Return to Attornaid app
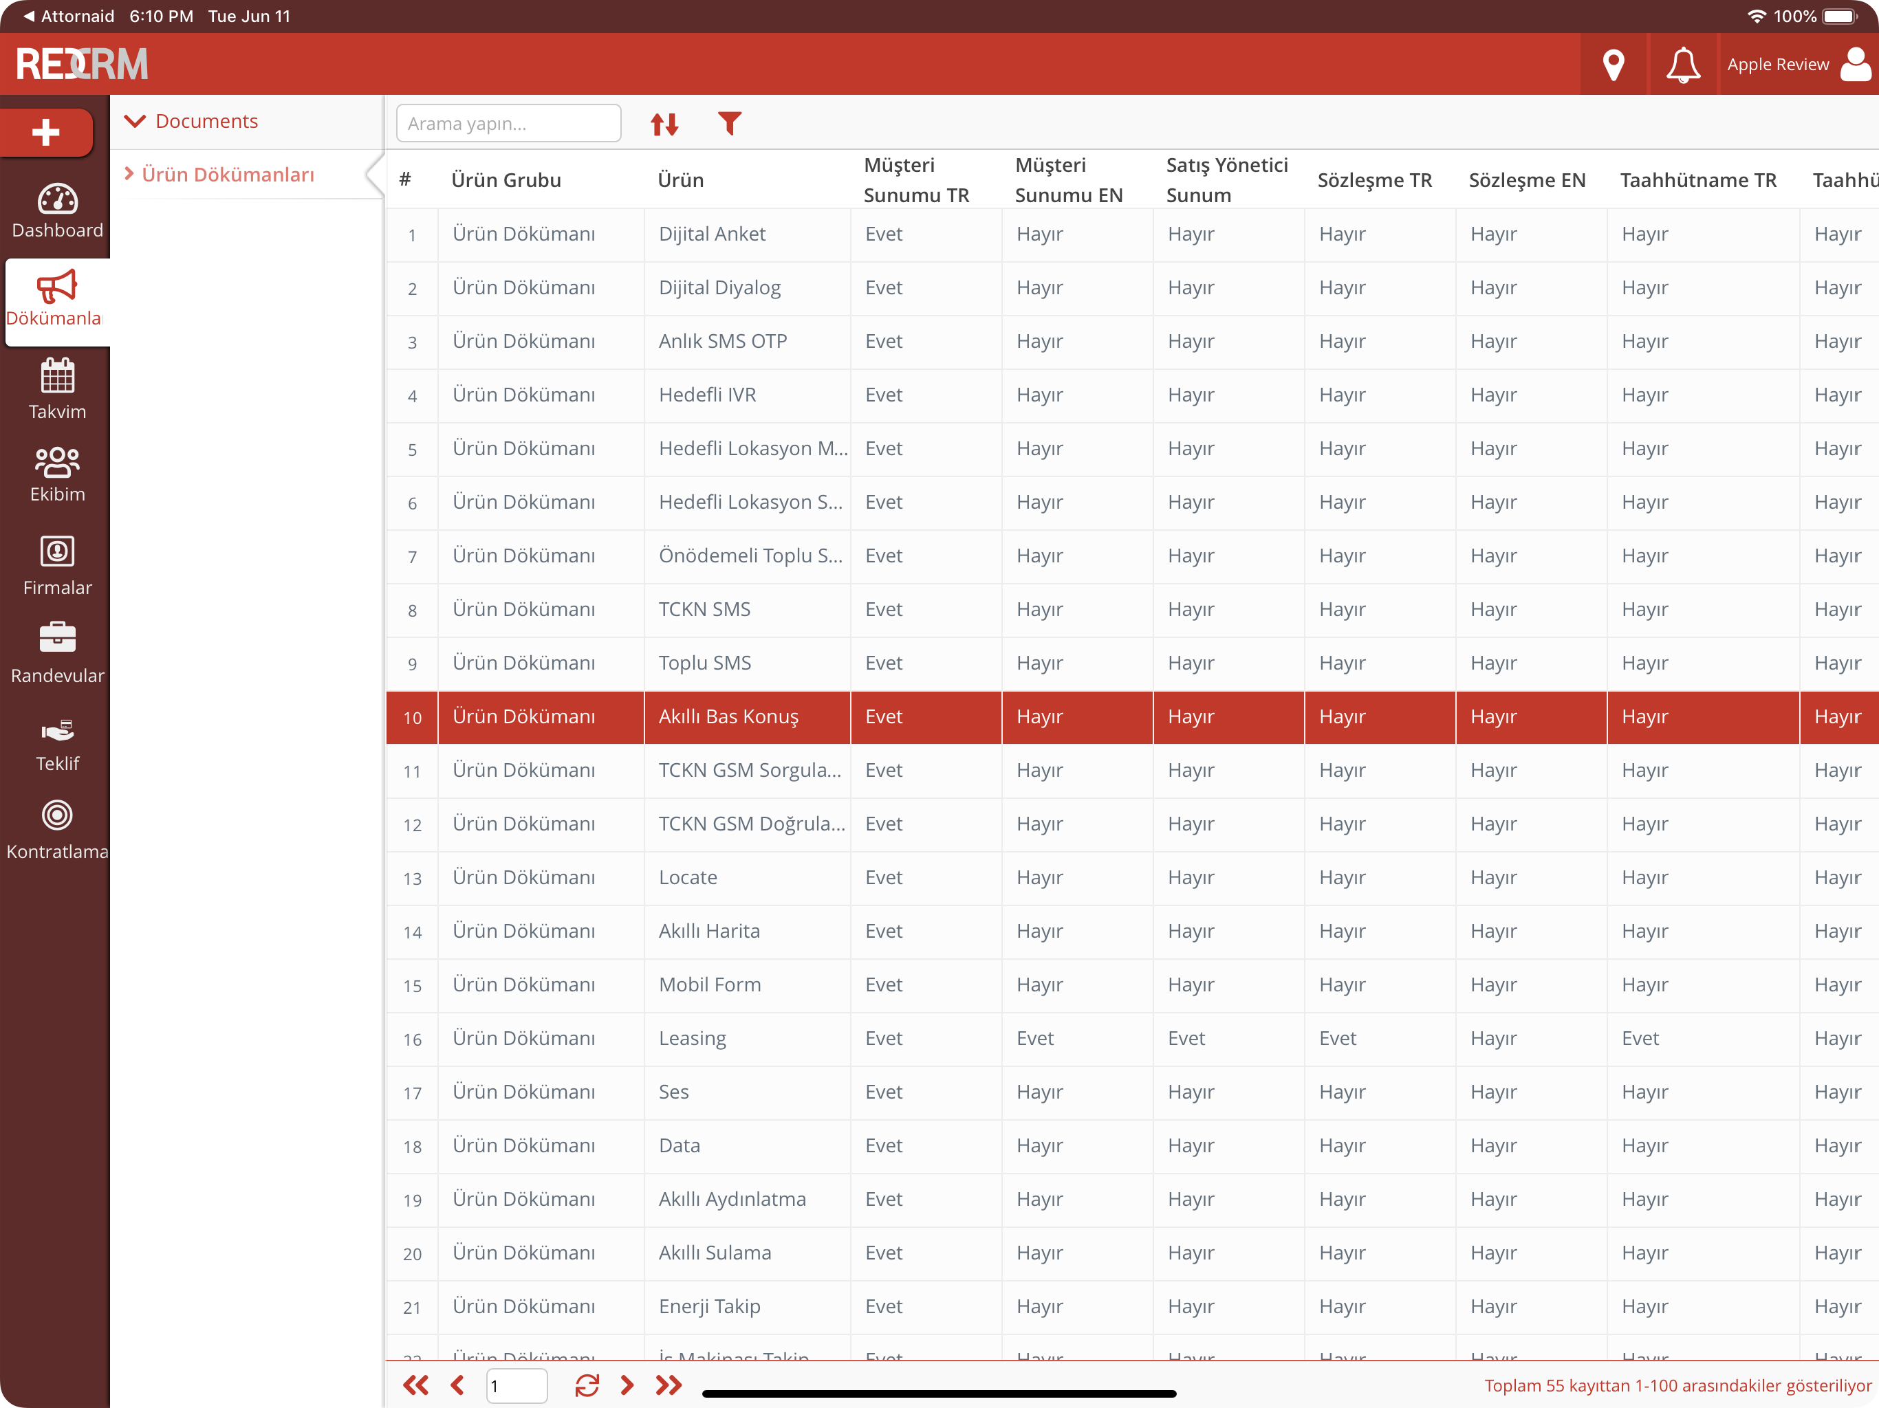This screenshot has width=1879, height=1408. (69, 16)
